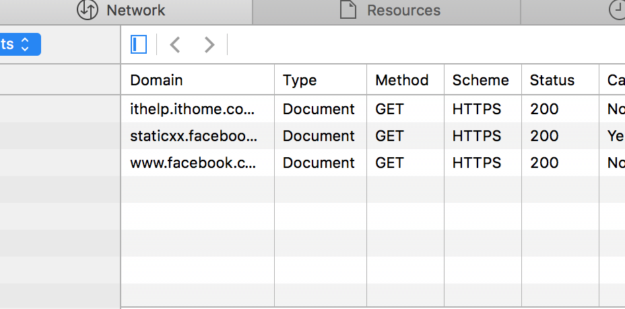Go forward with right chevron arrow
Viewport: 625px width, 309px height.
click(209, 45)
